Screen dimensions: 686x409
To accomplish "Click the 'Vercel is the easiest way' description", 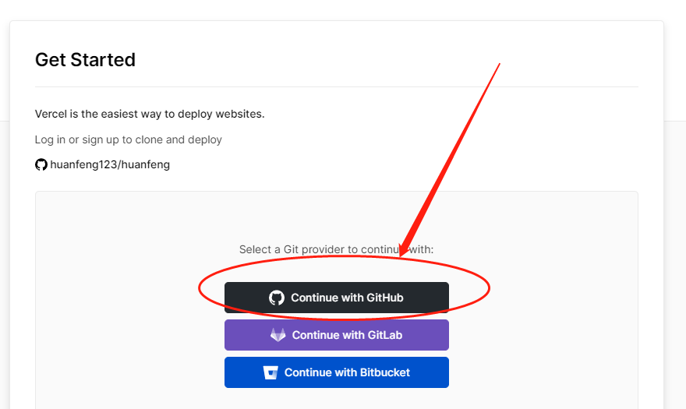I will (150, 114).
